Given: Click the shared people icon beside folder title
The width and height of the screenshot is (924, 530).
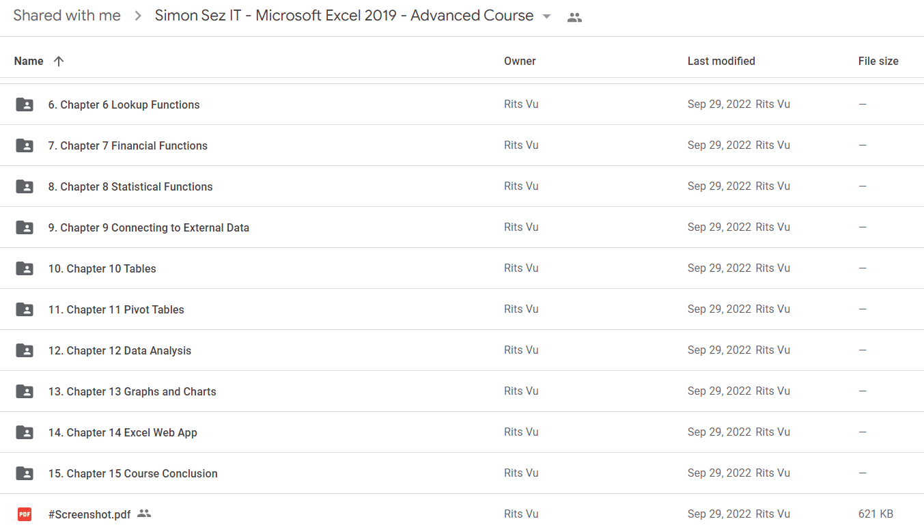Looking at the screenshot, I should coord(575,18).
